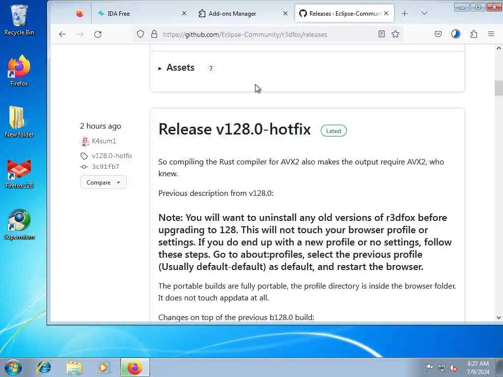Reload the current page
This screenshot has width=503, height=377.
click(x=98, y=34)
